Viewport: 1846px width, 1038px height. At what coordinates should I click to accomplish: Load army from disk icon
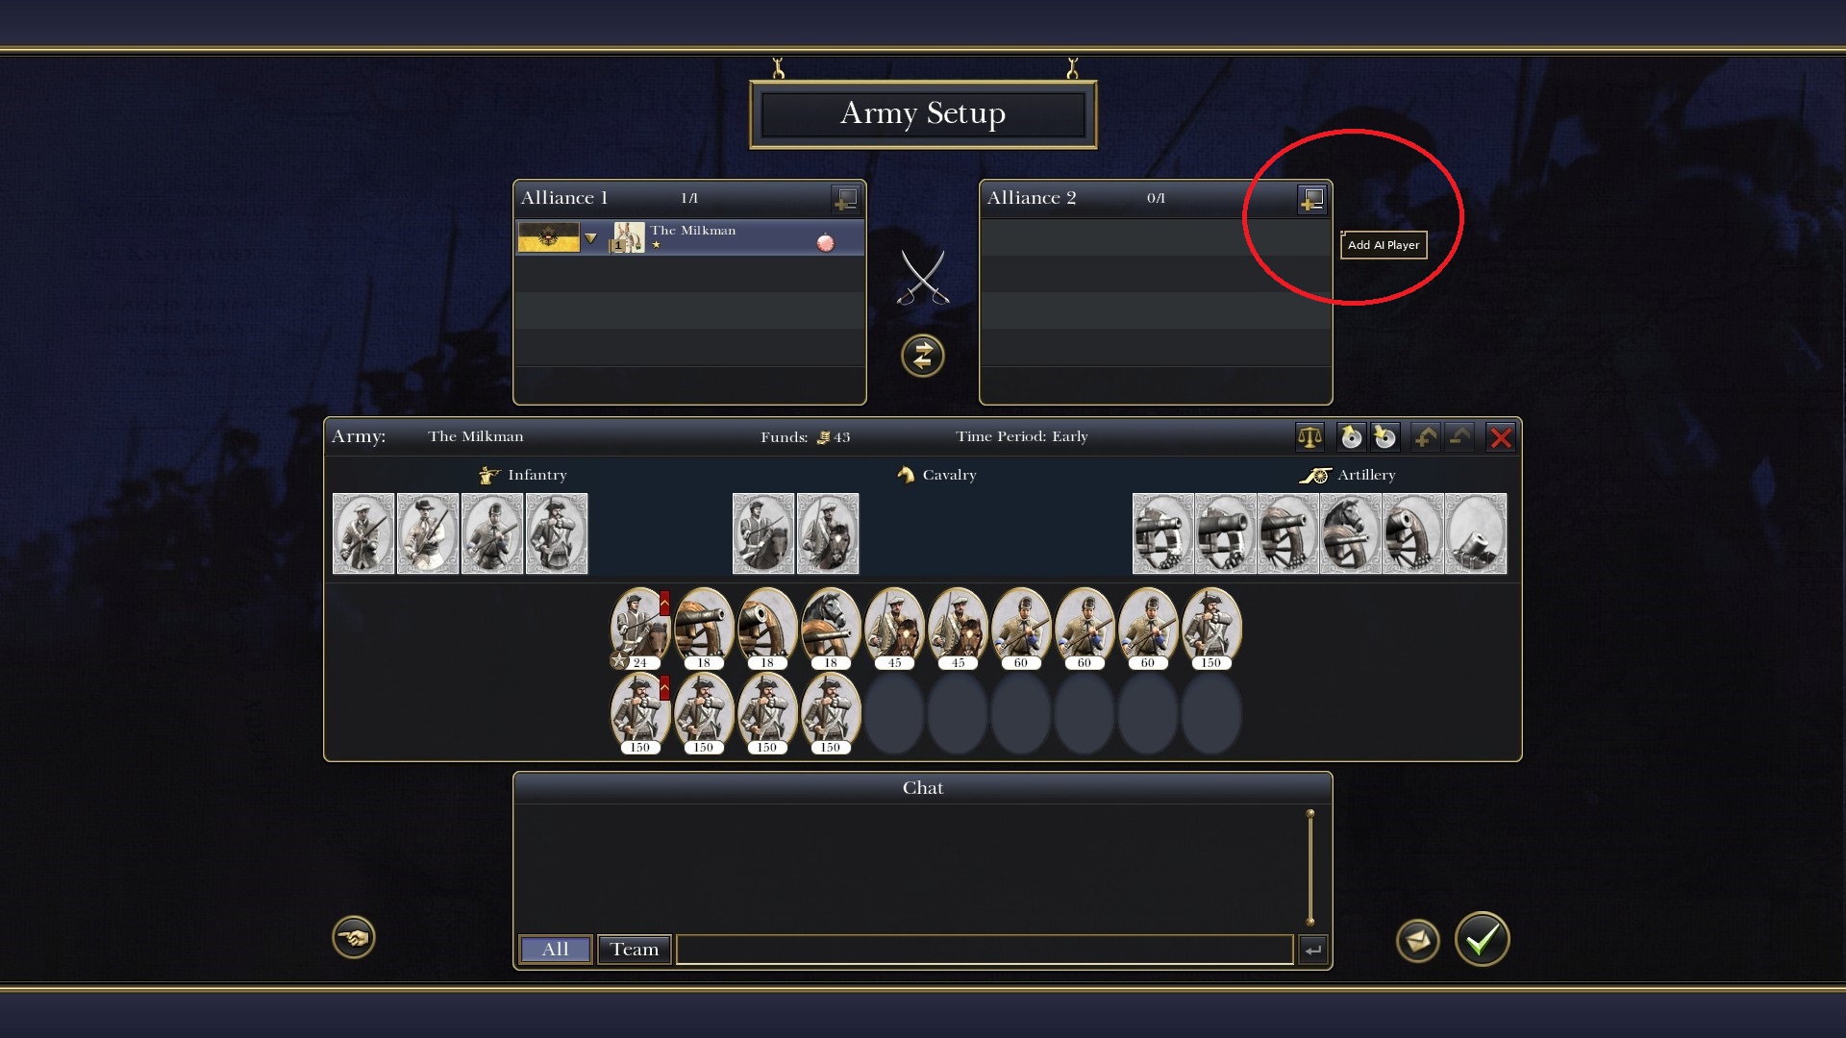click(1351, 437)
